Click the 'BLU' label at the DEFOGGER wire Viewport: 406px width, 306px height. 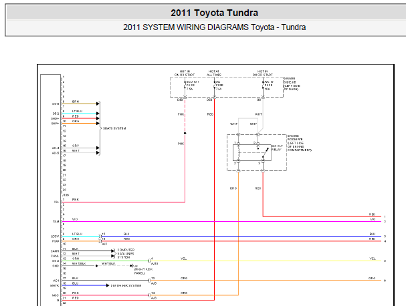coord(75,283)
